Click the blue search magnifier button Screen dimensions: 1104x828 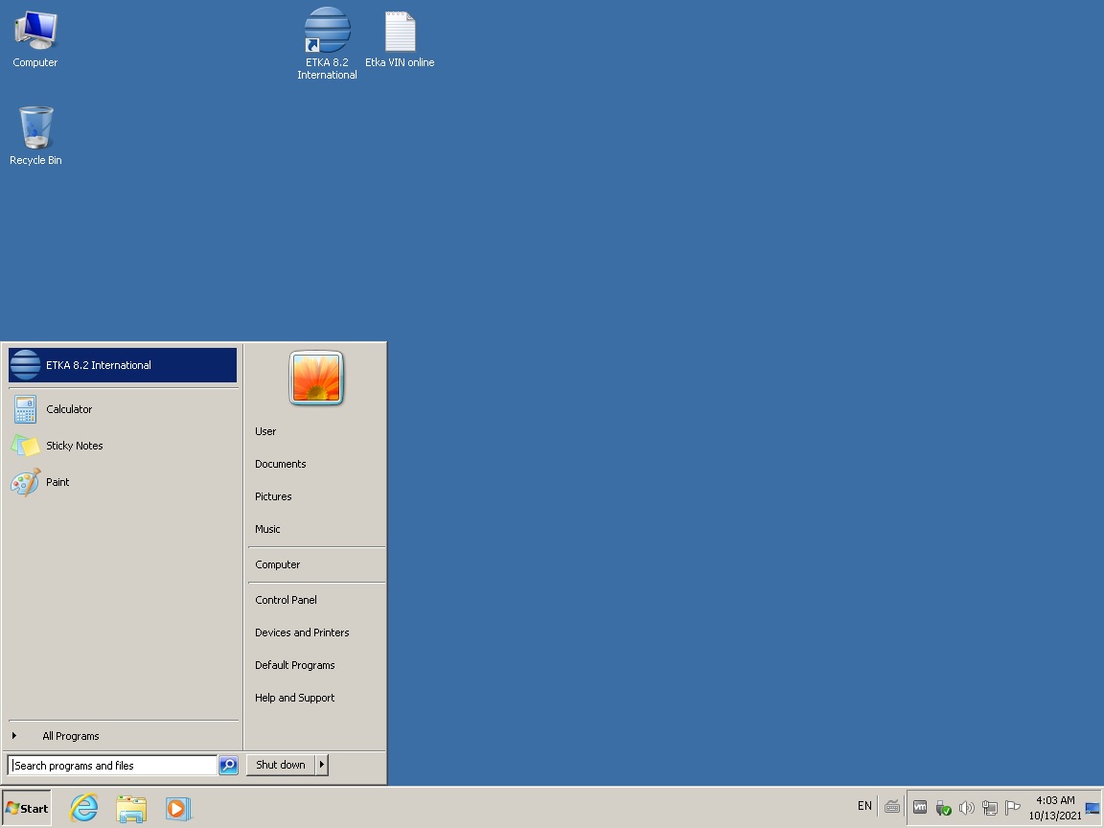click(228, 766)
